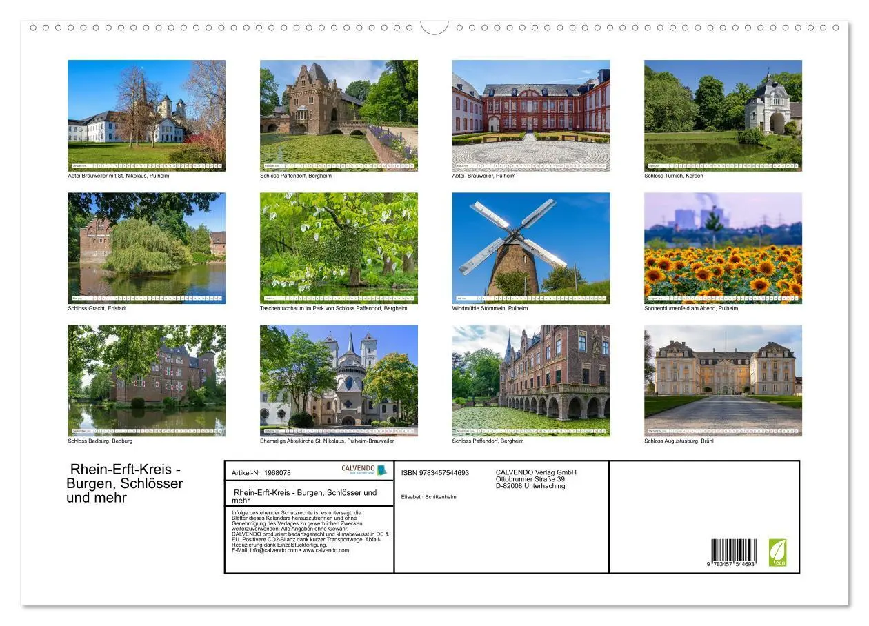The height and width of the screenshot is (626, 869).
Task: Click 'CALVENDO Verlag GmbH' publisher name
Action: 536,472
